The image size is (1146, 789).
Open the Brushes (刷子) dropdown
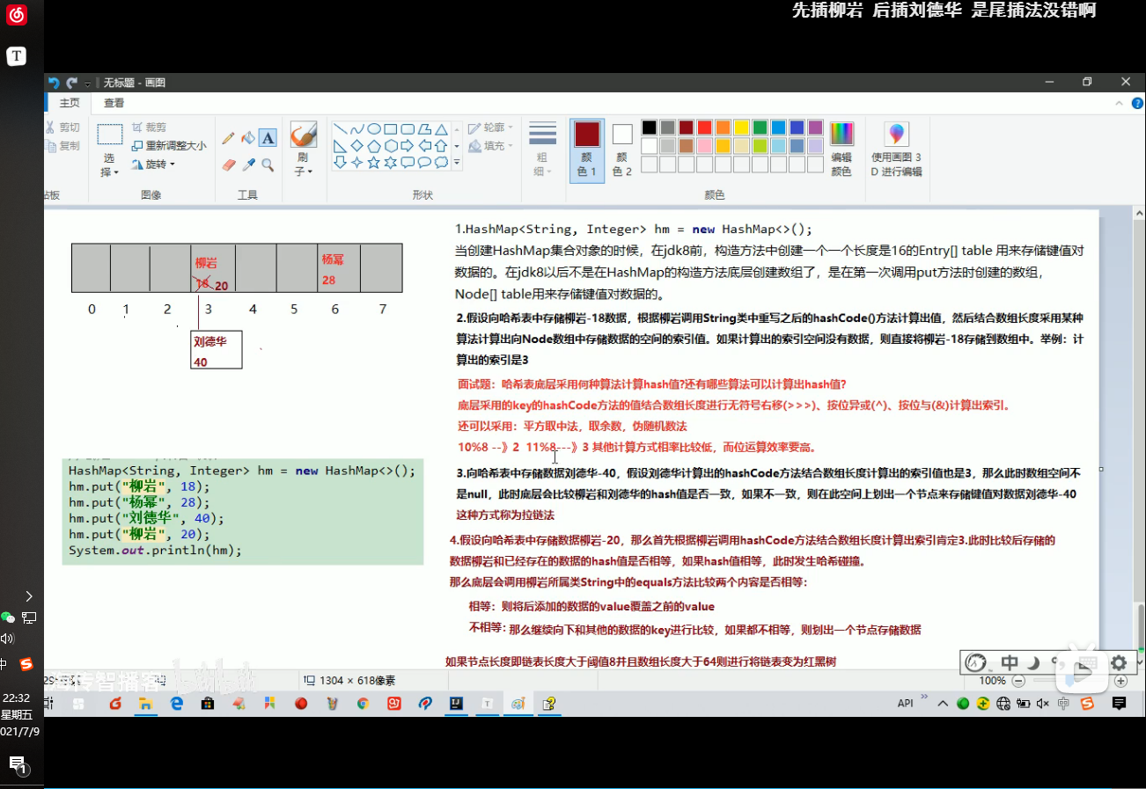coord(303,164)
